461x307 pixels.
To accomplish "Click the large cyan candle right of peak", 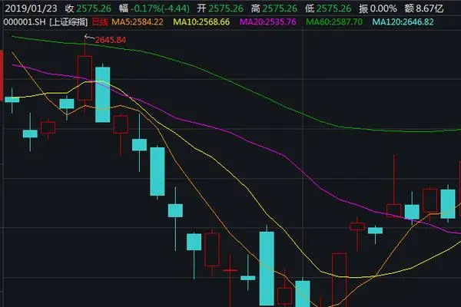I will (x=103, y=94).
